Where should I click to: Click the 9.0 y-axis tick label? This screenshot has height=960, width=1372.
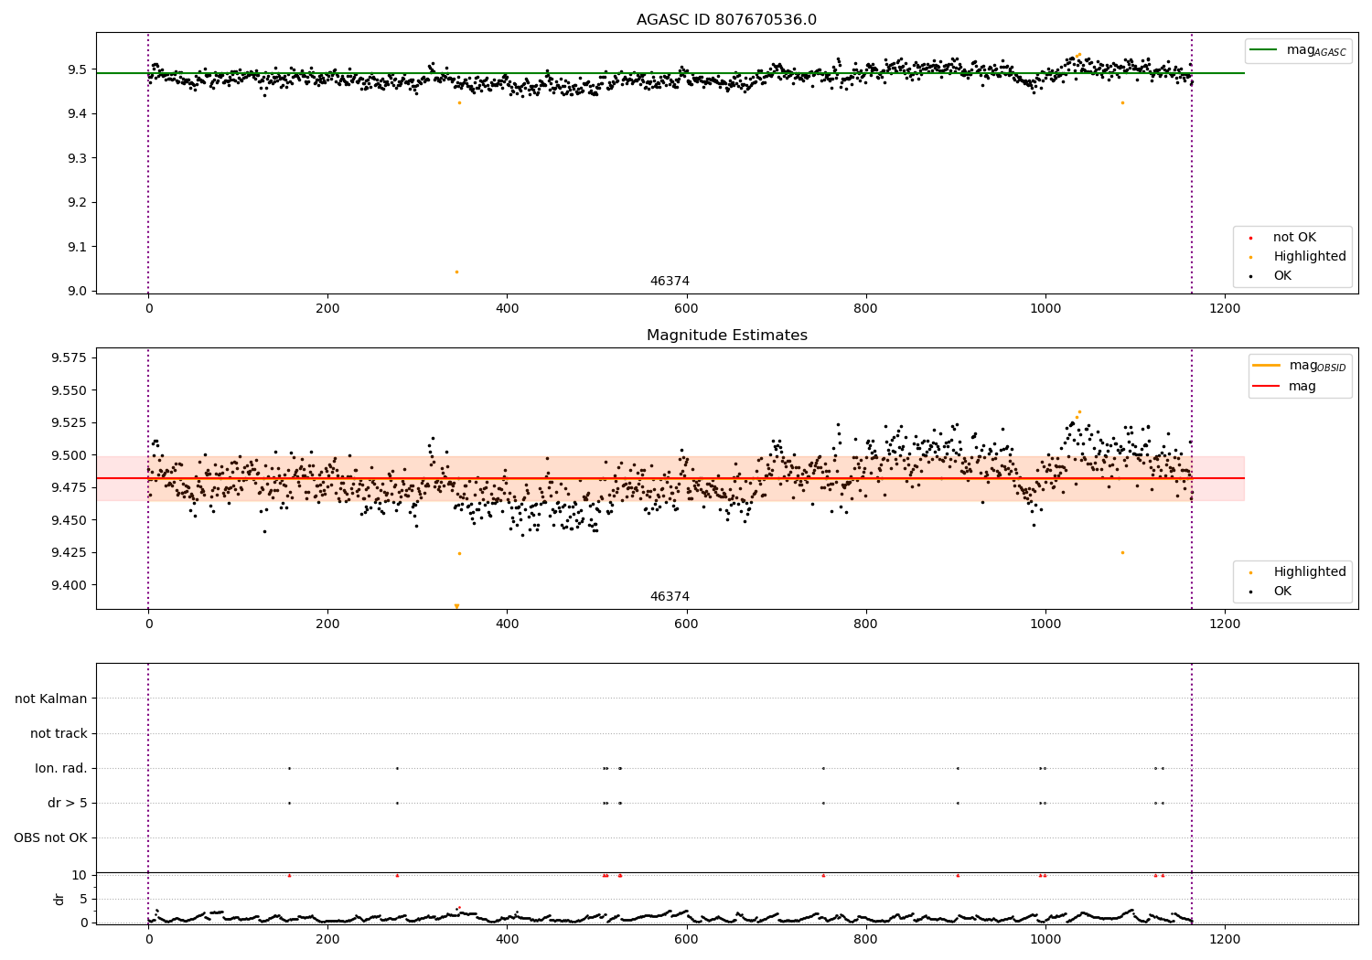click(76, 292)
